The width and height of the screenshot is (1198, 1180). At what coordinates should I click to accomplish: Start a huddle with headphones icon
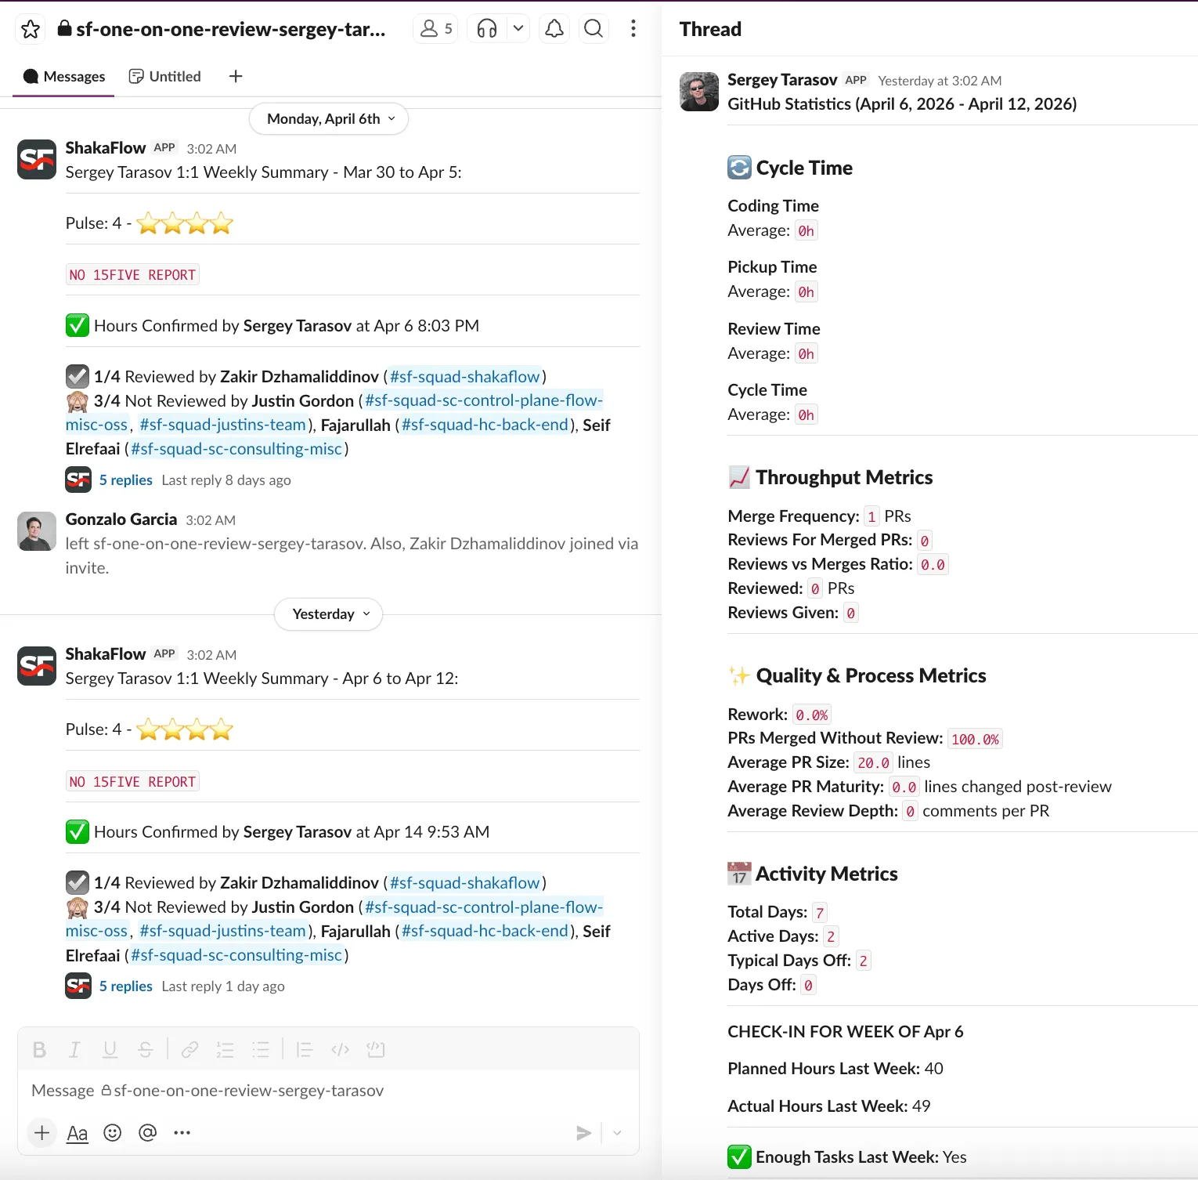pos(487,30)
